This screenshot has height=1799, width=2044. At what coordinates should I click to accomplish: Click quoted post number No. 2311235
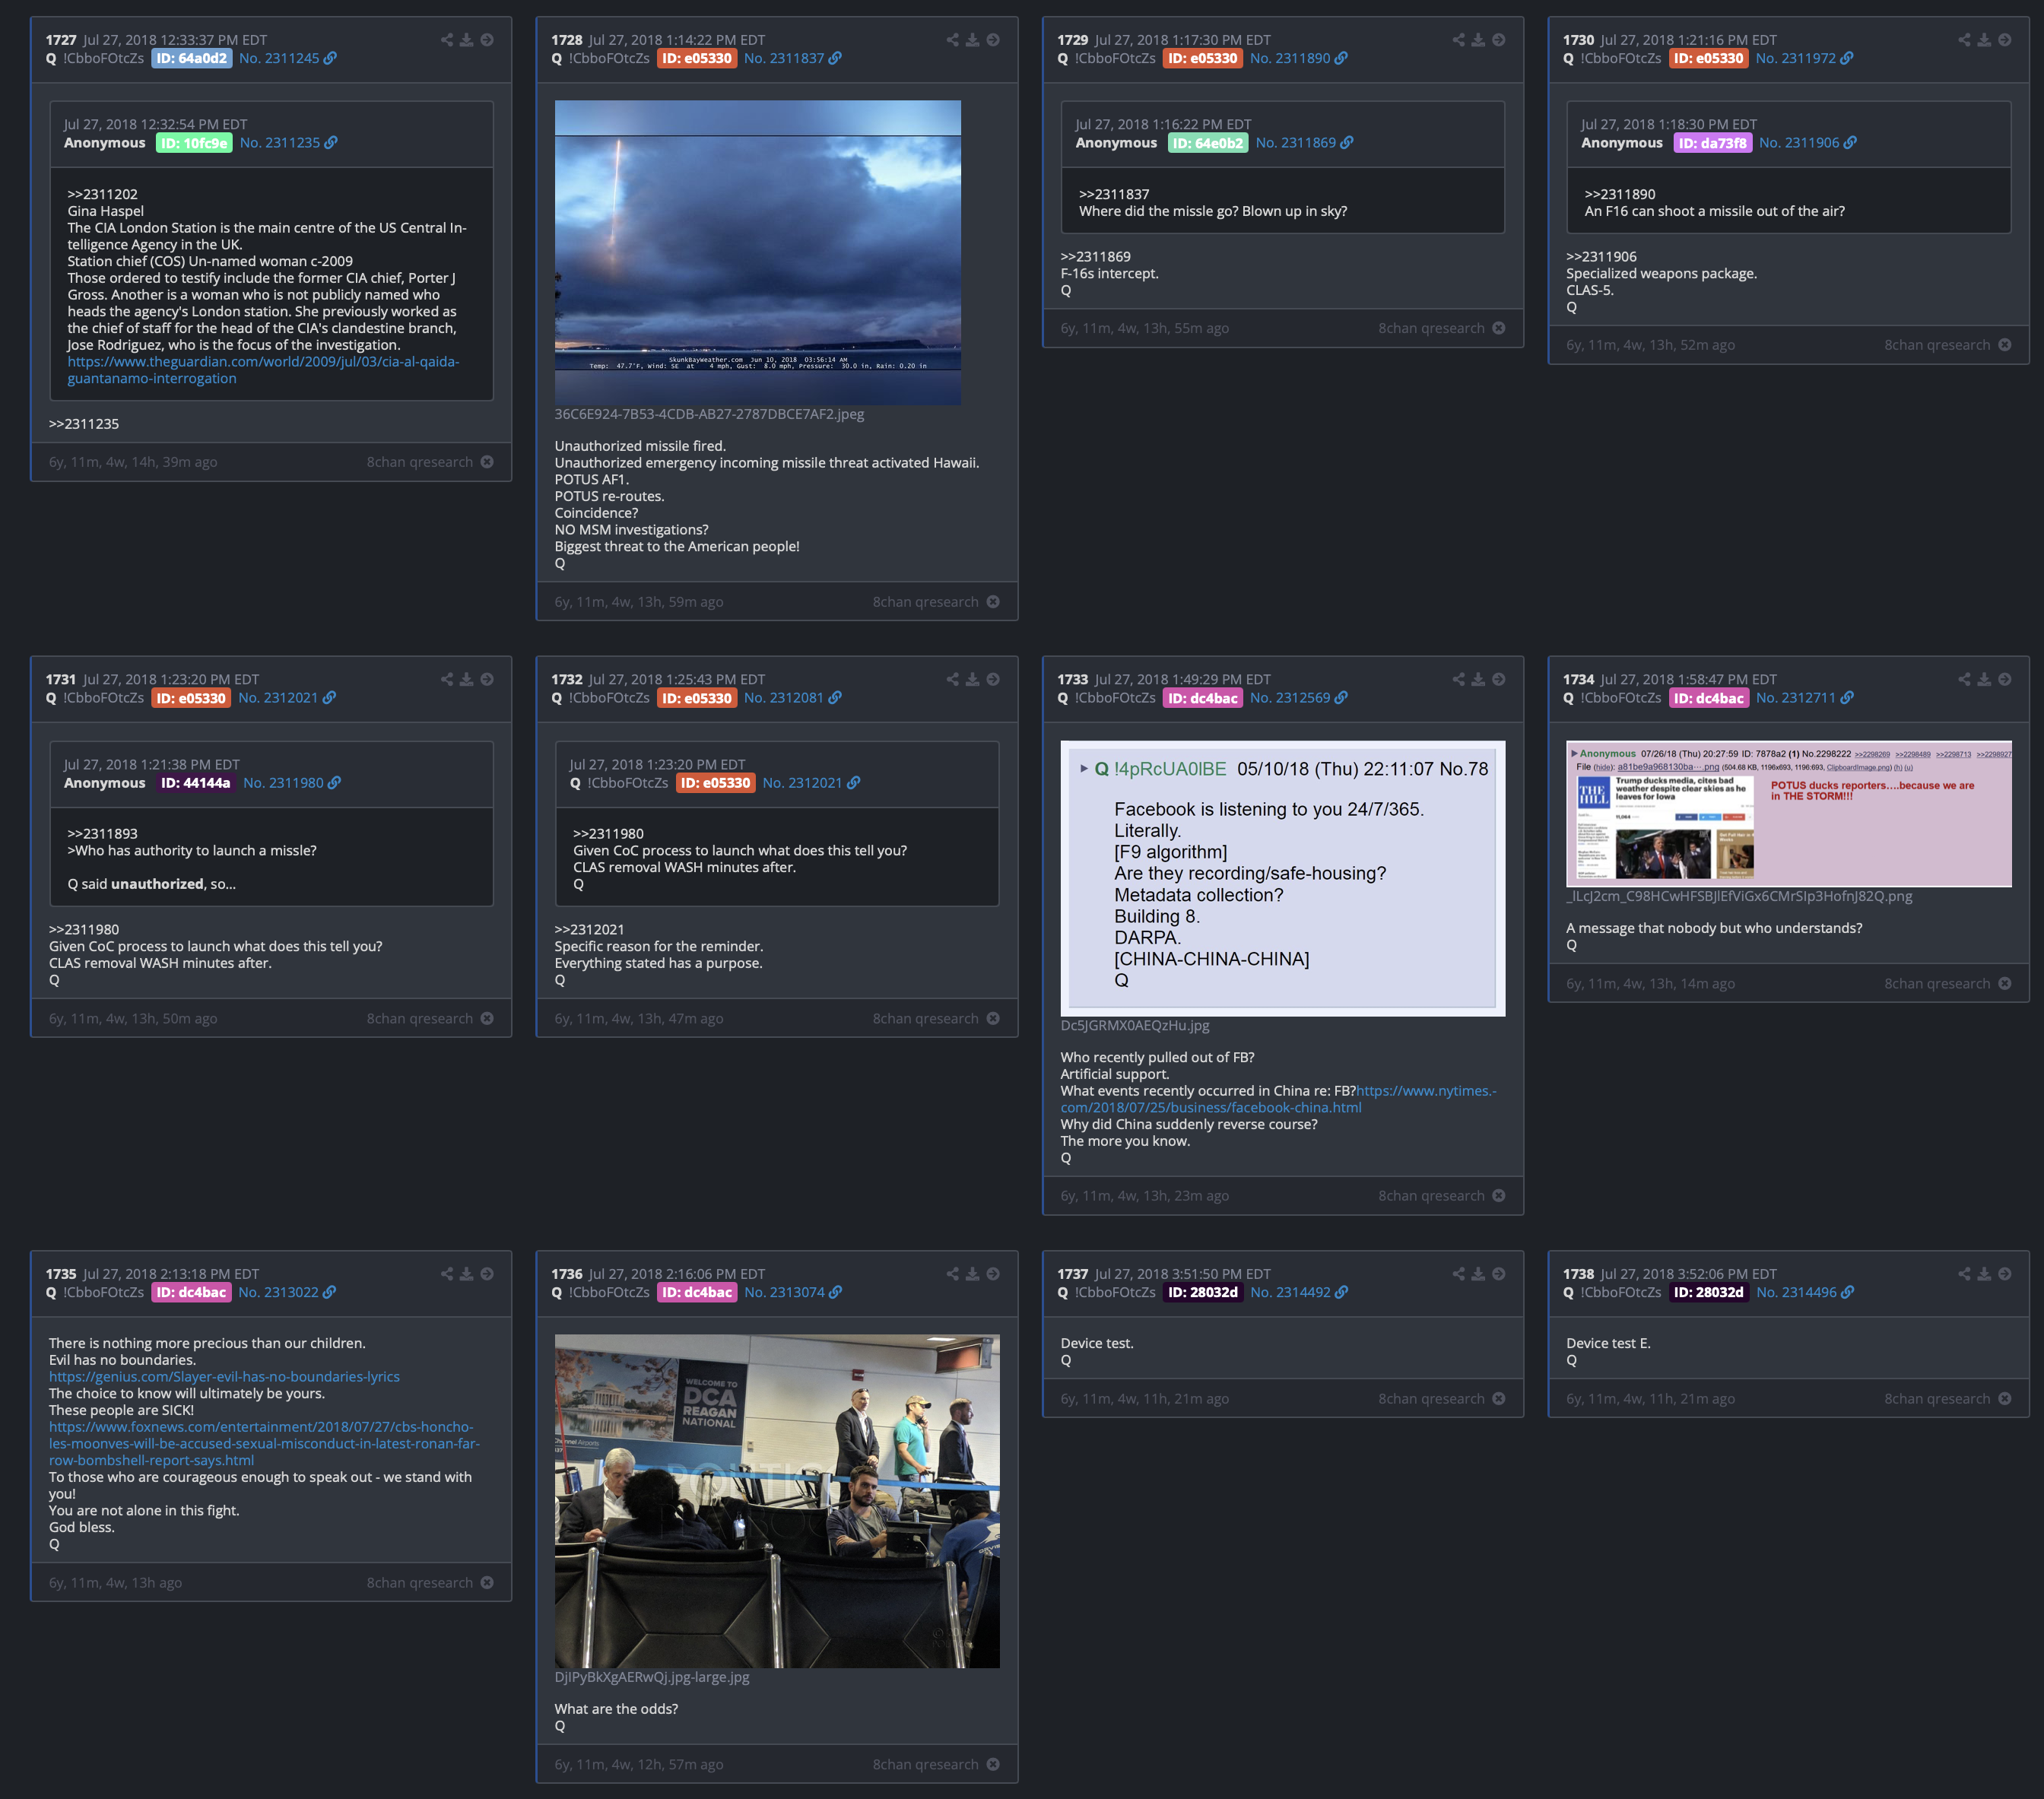pos(280,143)
